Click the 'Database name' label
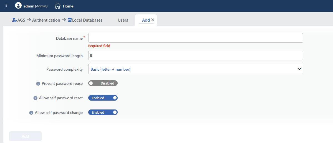Viewport: 333px width, 143px height. pos(69,38)
